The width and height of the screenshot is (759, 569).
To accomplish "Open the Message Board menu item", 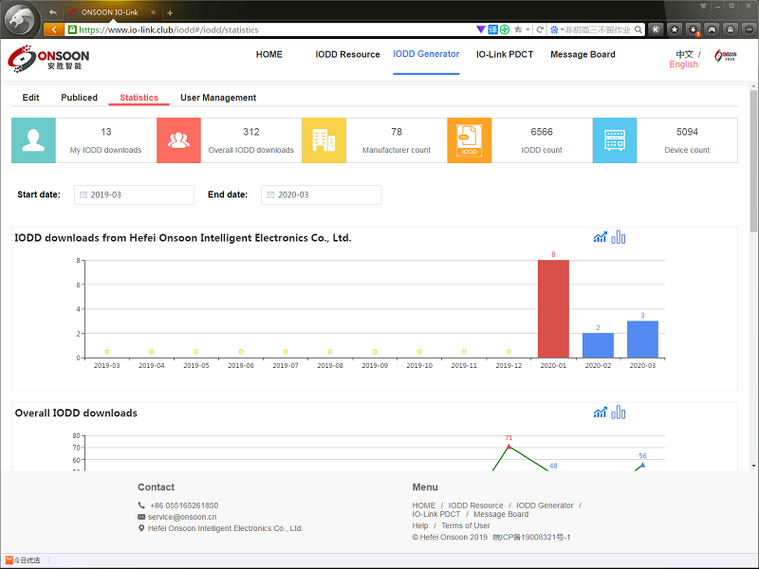I will click(583, 54).
